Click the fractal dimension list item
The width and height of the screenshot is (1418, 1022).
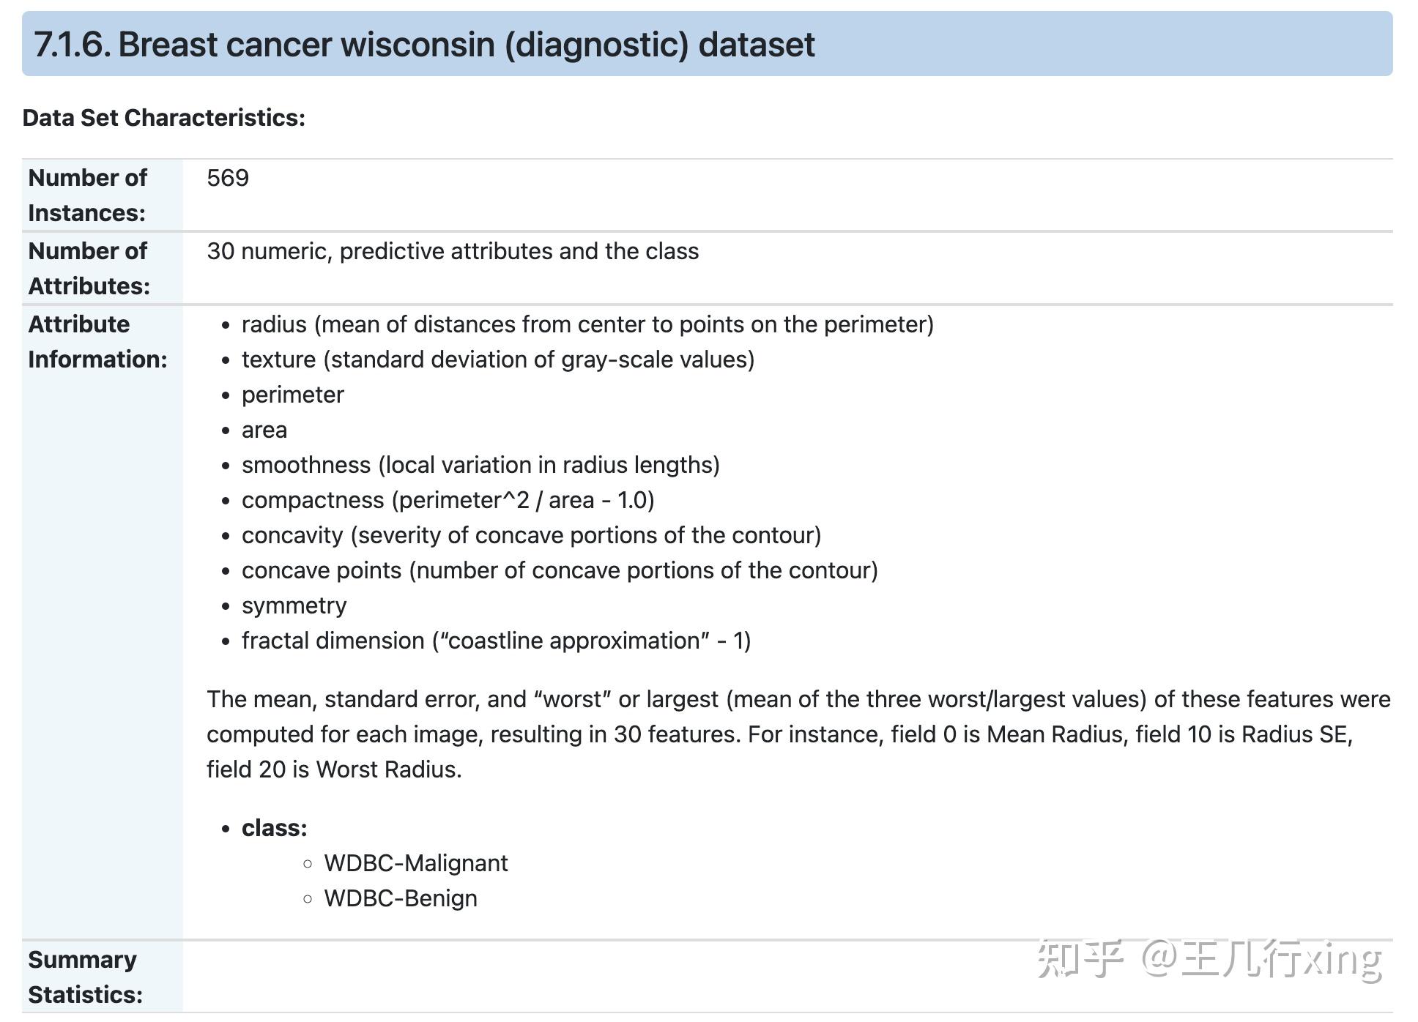(x=496, y=641)
